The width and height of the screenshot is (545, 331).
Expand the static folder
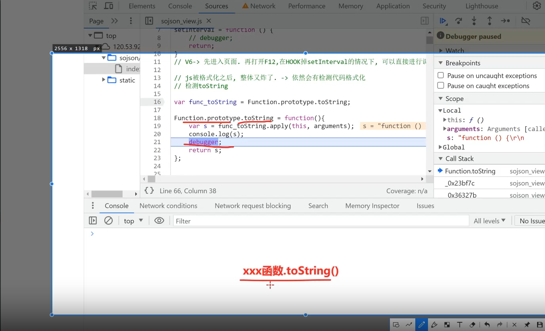(x=104, y=80)
